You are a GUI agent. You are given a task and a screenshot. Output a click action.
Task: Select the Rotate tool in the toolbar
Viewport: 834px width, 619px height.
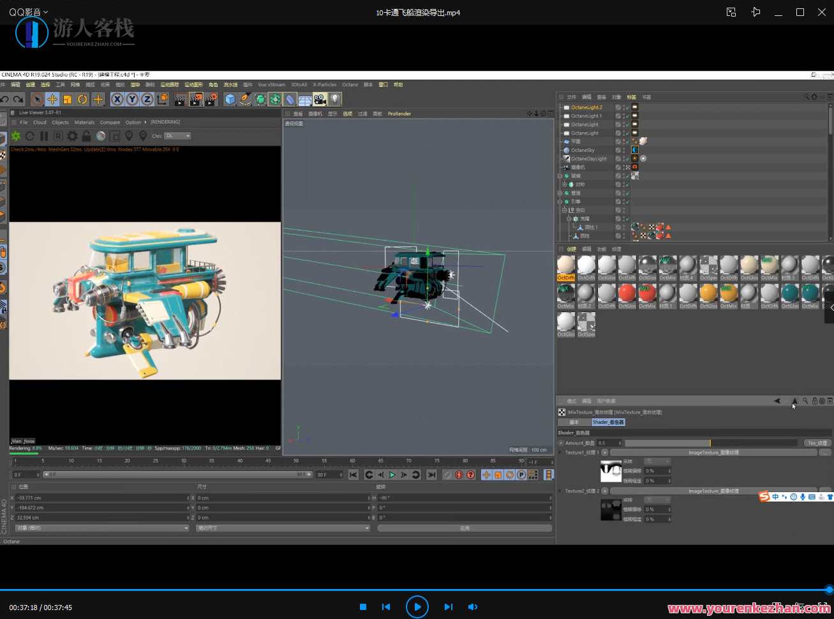coord(82,100)
